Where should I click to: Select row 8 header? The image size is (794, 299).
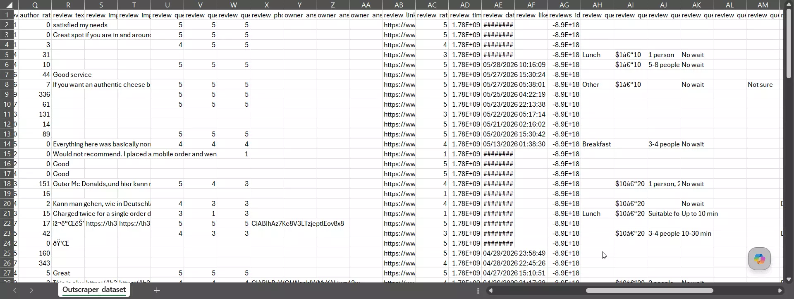[x=7, y=84]
